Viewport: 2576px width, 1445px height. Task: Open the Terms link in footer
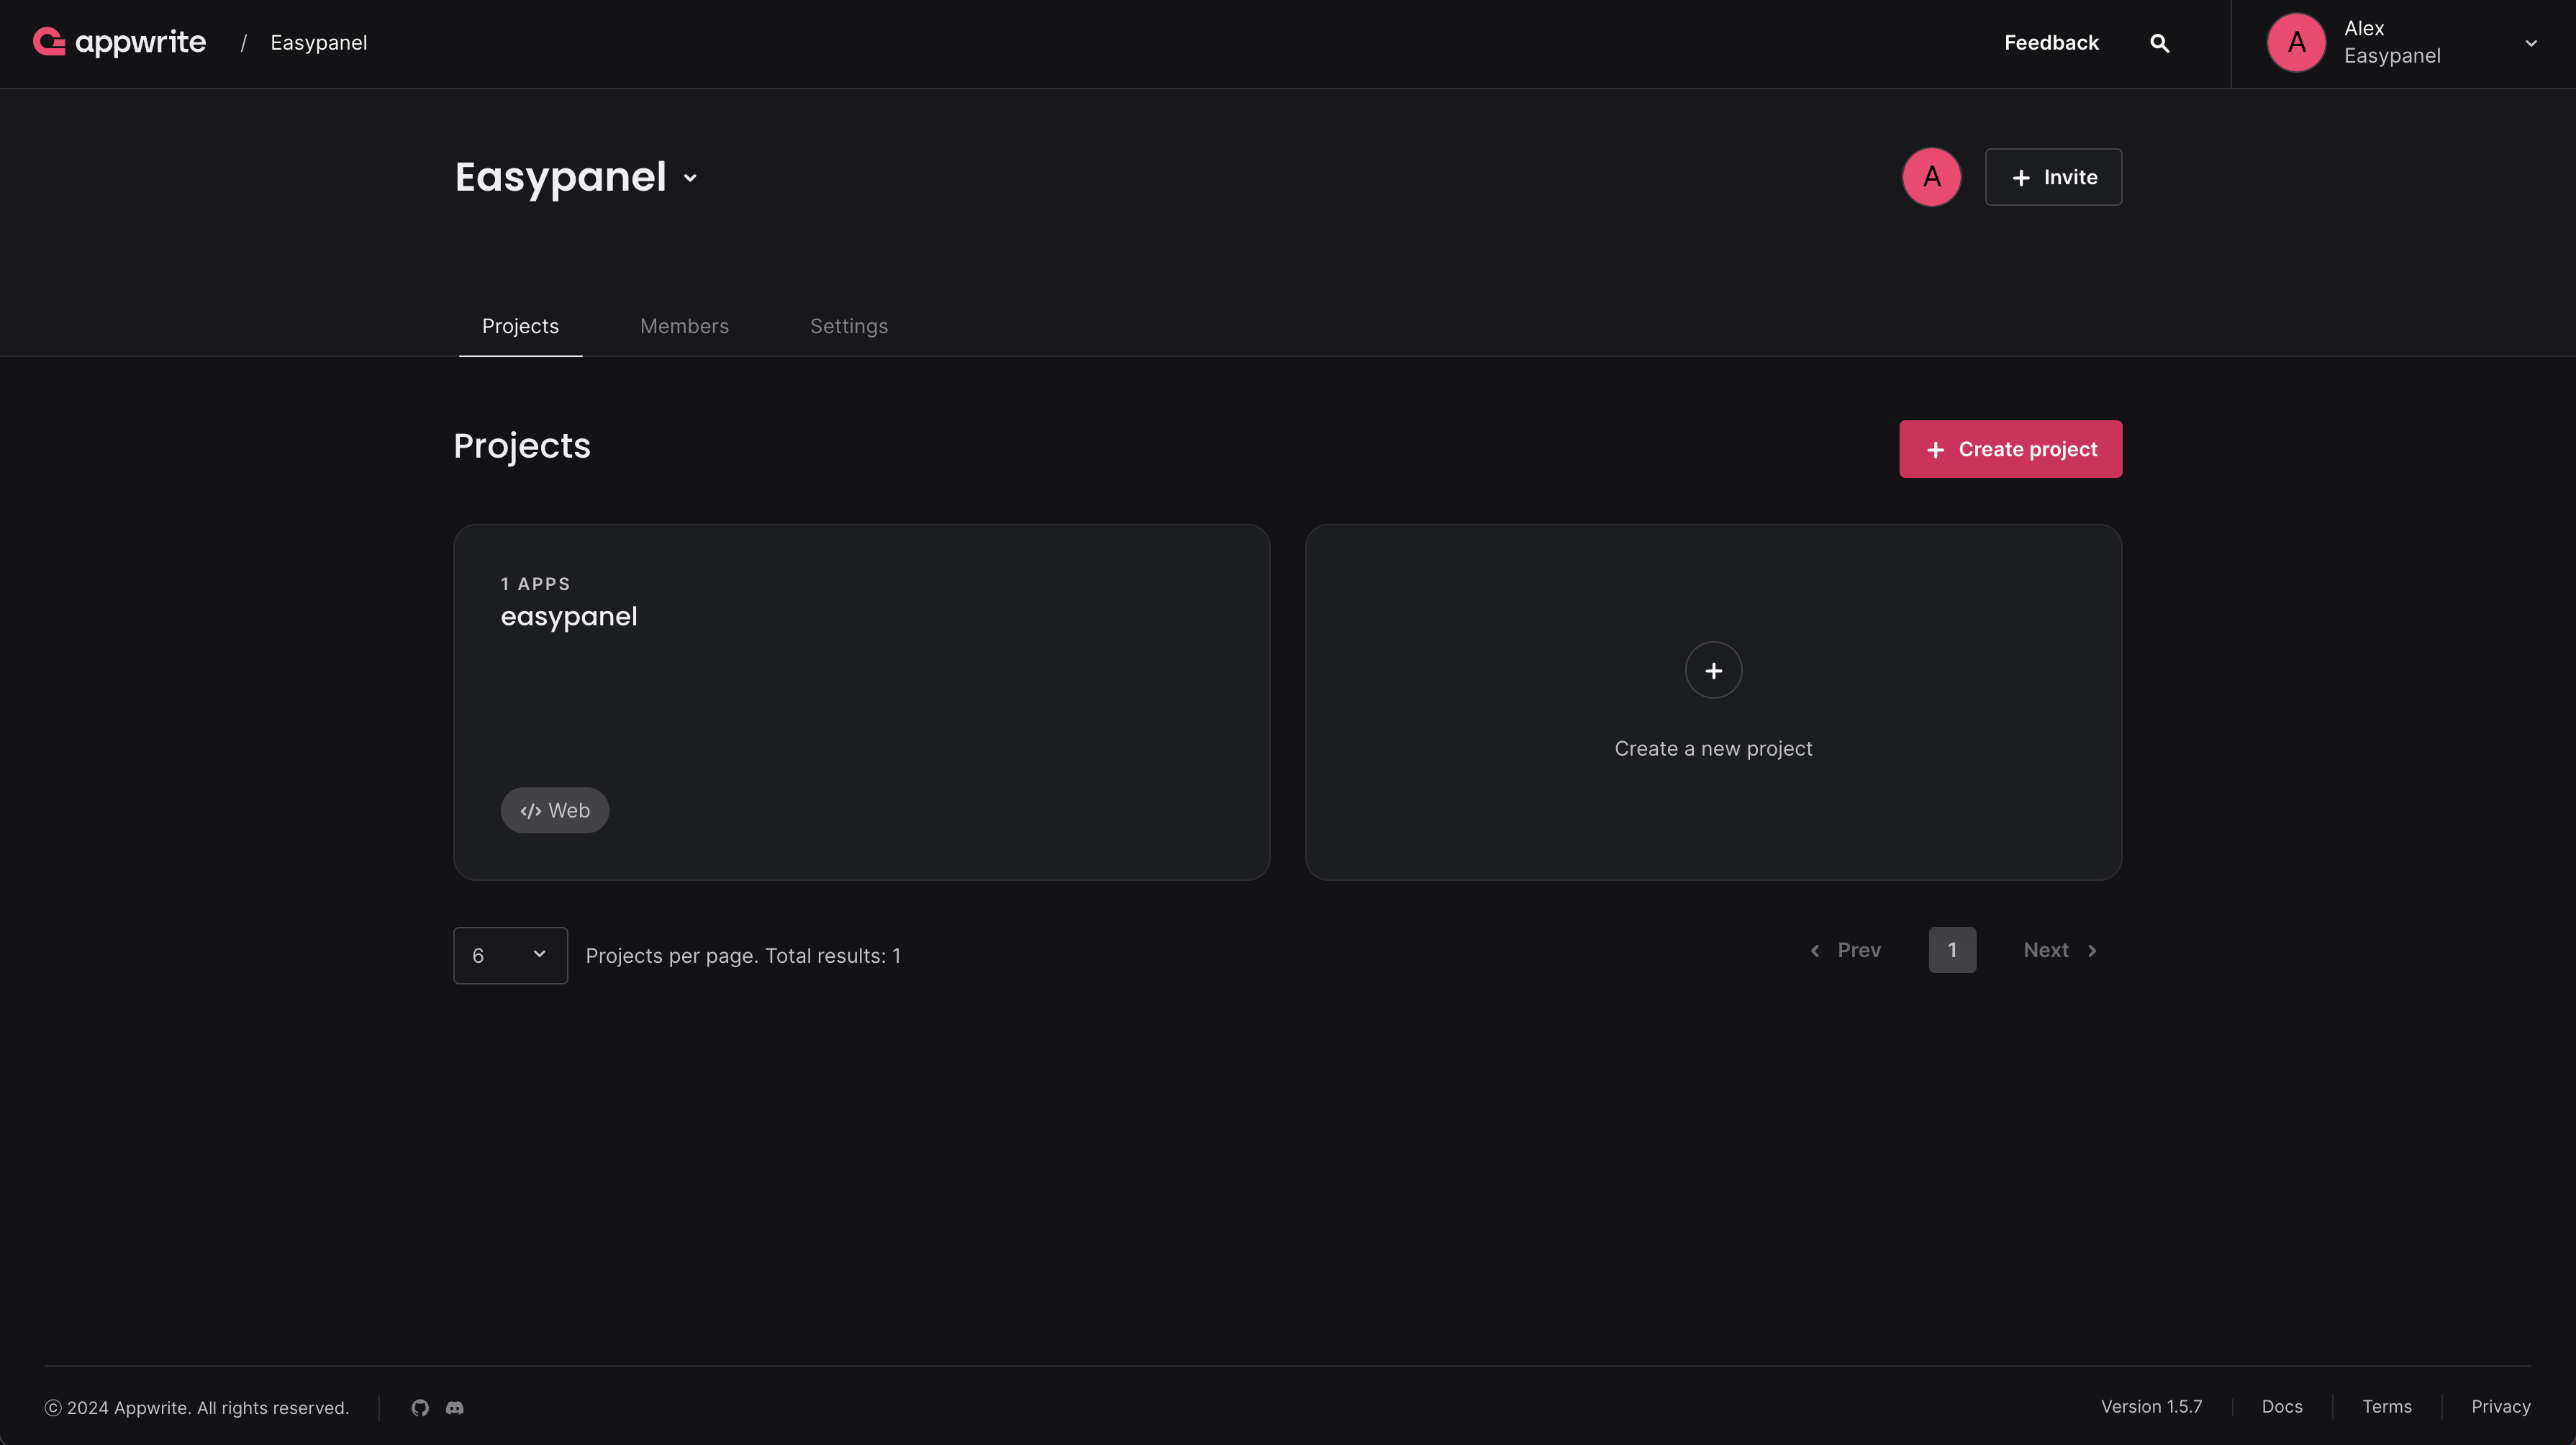2386,1406
